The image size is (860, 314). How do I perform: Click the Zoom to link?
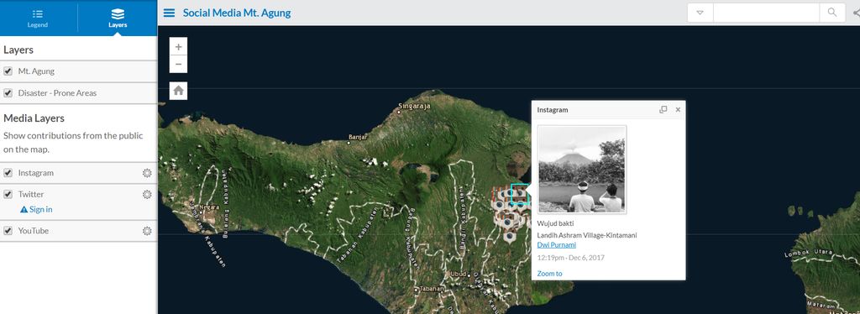coord(549,274)
